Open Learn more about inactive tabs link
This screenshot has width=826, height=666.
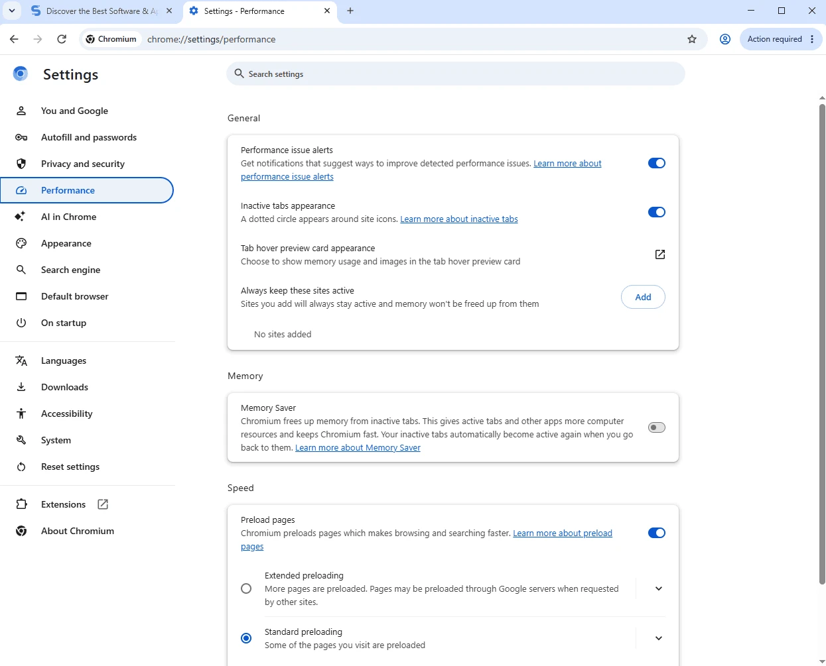point(459,219)
